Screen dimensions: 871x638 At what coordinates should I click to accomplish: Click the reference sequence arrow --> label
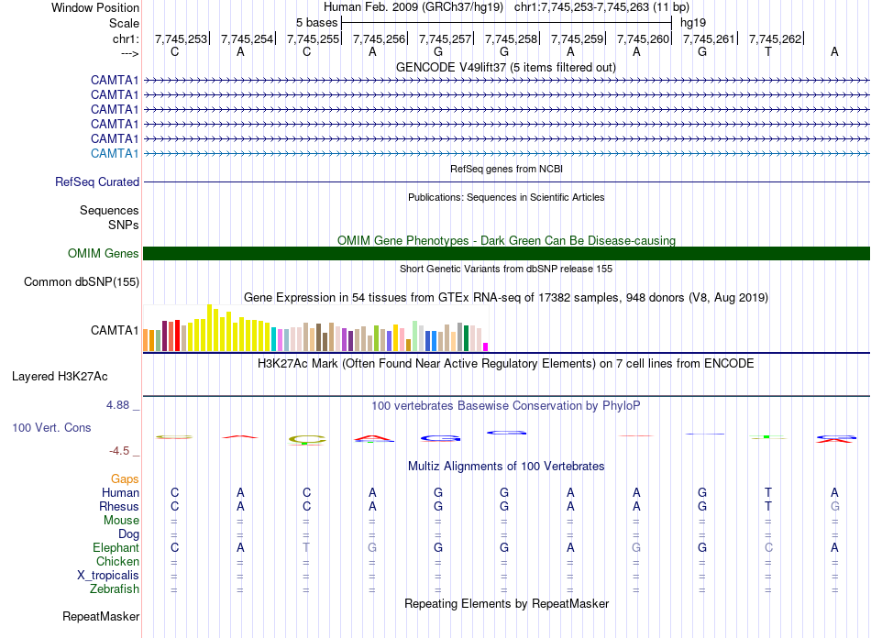(x=129, y=53)
